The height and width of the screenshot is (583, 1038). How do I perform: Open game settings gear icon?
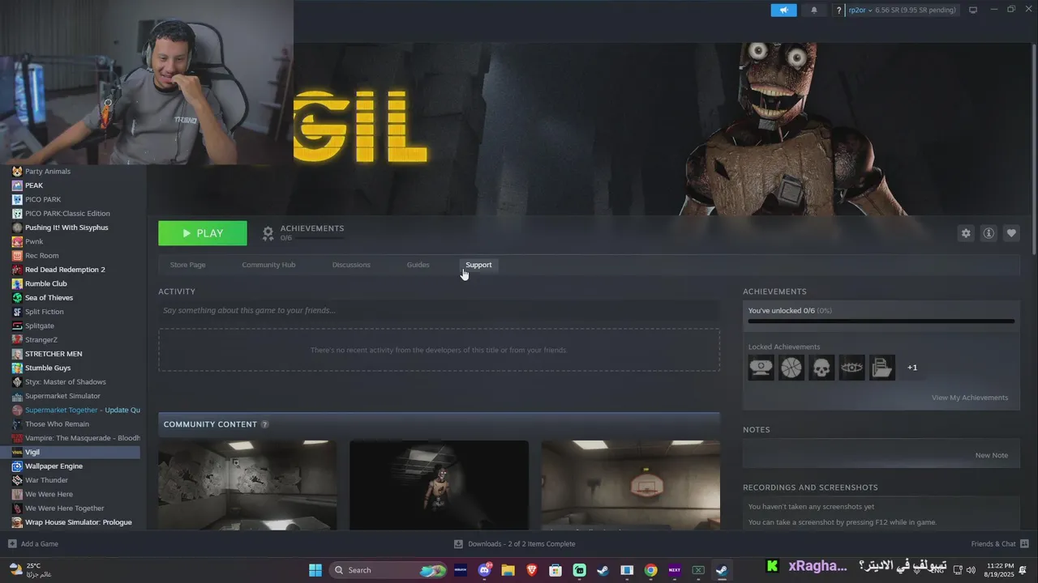966,233
